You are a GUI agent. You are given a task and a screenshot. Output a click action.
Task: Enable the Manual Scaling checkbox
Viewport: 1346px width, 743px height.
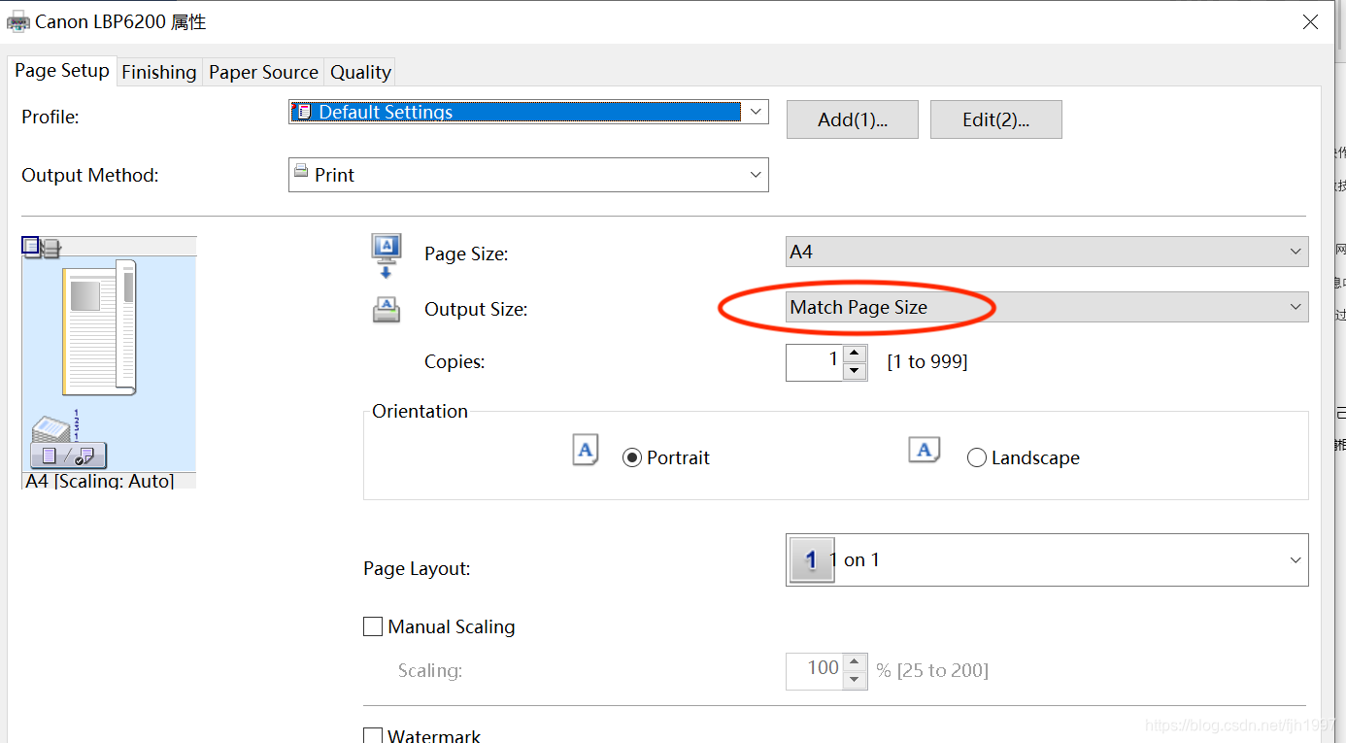click(x=373, y=626)
